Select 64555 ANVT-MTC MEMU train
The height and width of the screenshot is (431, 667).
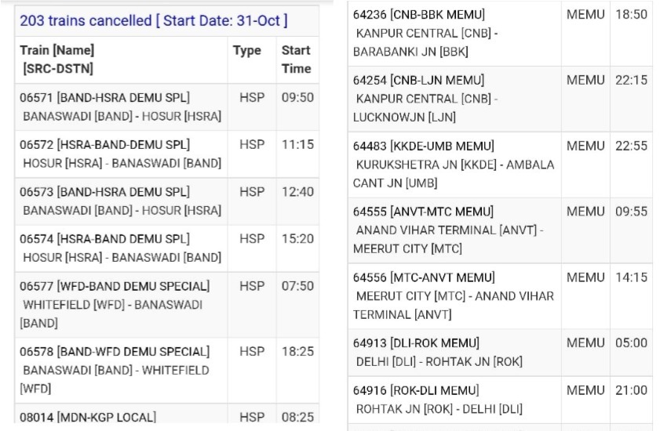[500, 230]
